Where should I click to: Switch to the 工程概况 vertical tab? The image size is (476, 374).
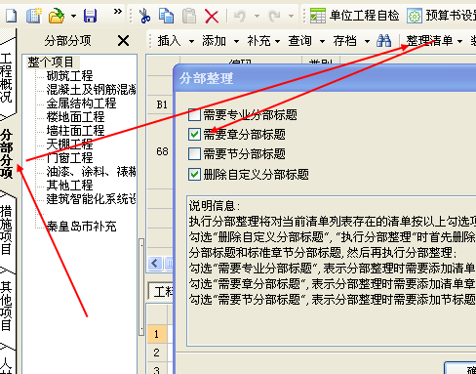(7, 77)
